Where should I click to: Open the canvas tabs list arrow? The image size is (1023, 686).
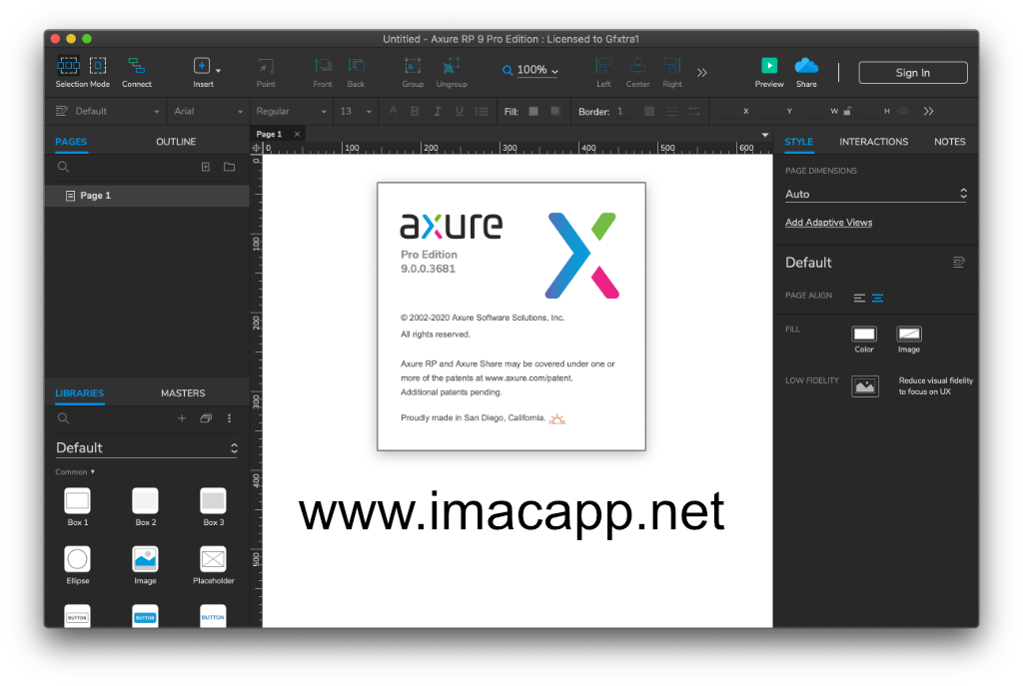click(764, 135)
